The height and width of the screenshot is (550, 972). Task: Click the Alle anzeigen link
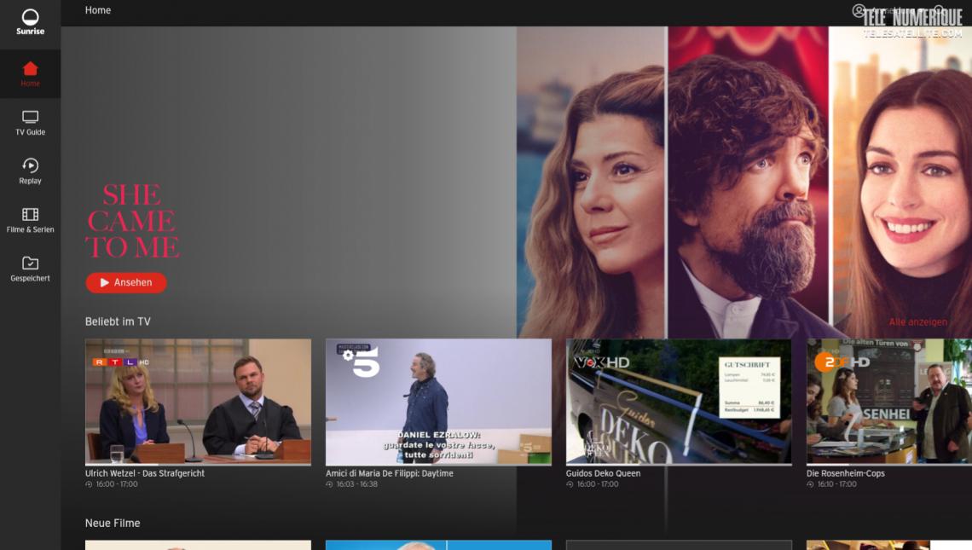point(917,322)
